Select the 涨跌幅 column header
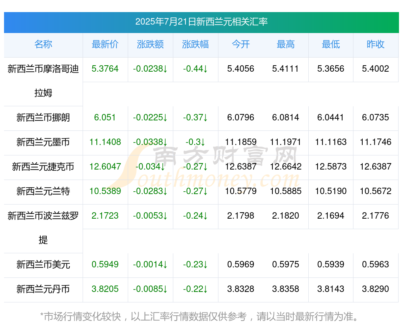This screenshot has height=329, width=403. pyautogui.click(x=195, y=44)
